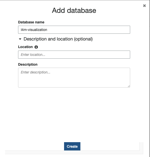The width and height of the screenshot is (150, 157).
Task: Place cursor after 'l4m-visualization' text
Action: [47, 30]
